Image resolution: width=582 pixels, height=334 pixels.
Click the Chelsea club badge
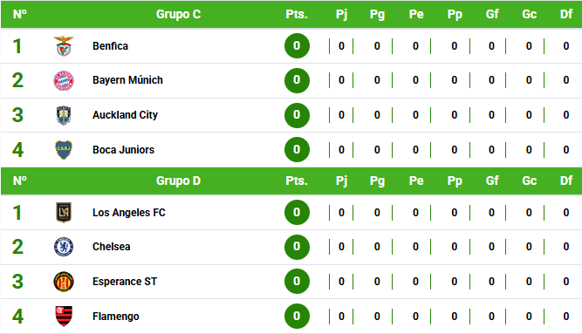point(64,247)
